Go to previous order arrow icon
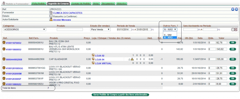 click(x=233, y=10)
